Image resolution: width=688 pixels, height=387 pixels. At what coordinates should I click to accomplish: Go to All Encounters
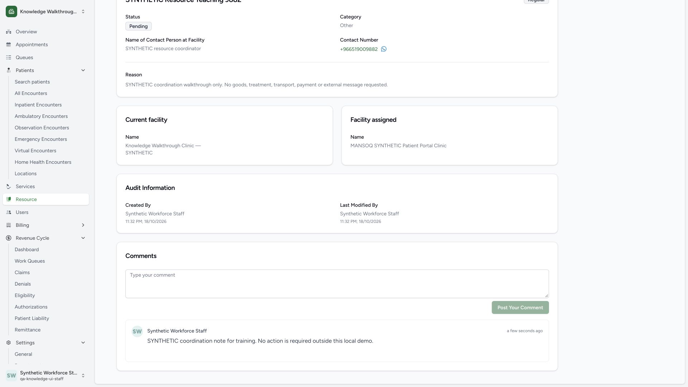[31, 93]
